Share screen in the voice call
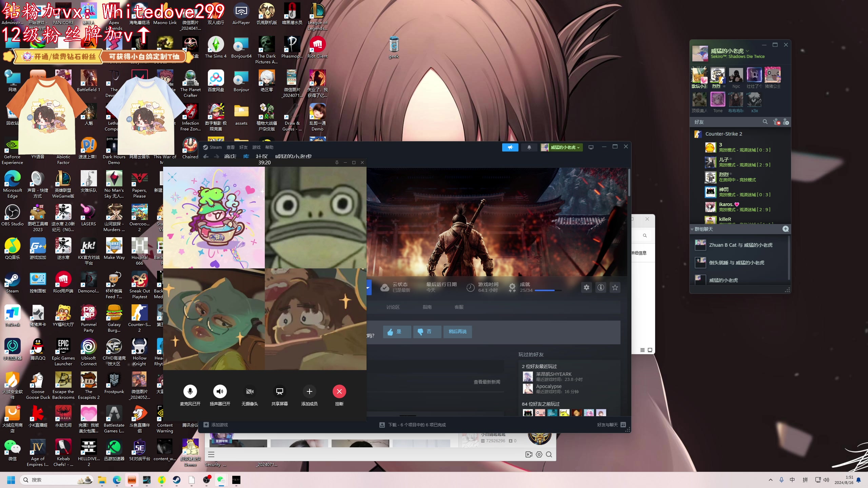 [x=280, y=391]
